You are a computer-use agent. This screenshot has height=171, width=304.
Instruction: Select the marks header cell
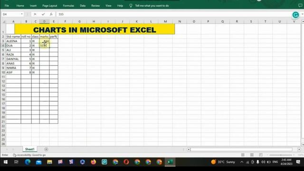[x=44, y=37]
